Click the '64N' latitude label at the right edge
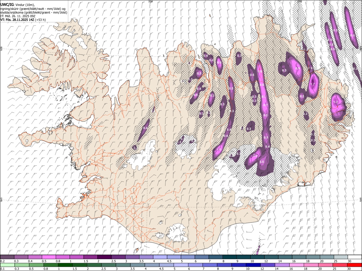Viewport: 362px width, 271px height. click(x=361, y=200)
